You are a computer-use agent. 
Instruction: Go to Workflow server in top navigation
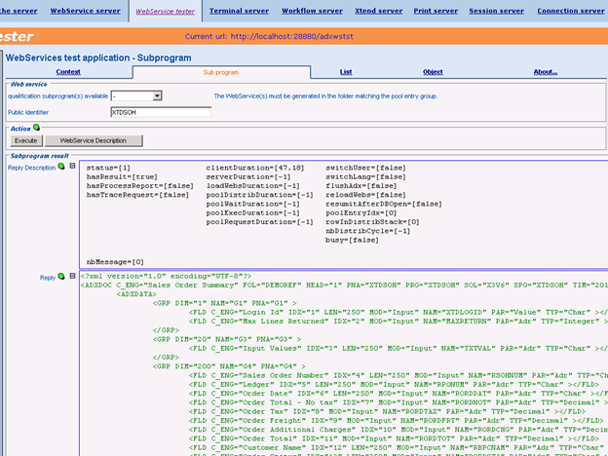pos(313,11)
